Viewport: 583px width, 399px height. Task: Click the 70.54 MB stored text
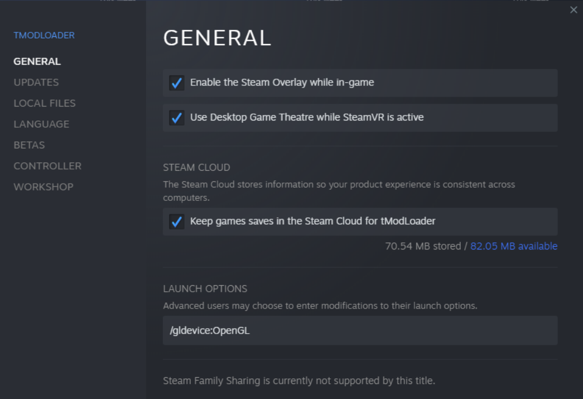(423, 246)
